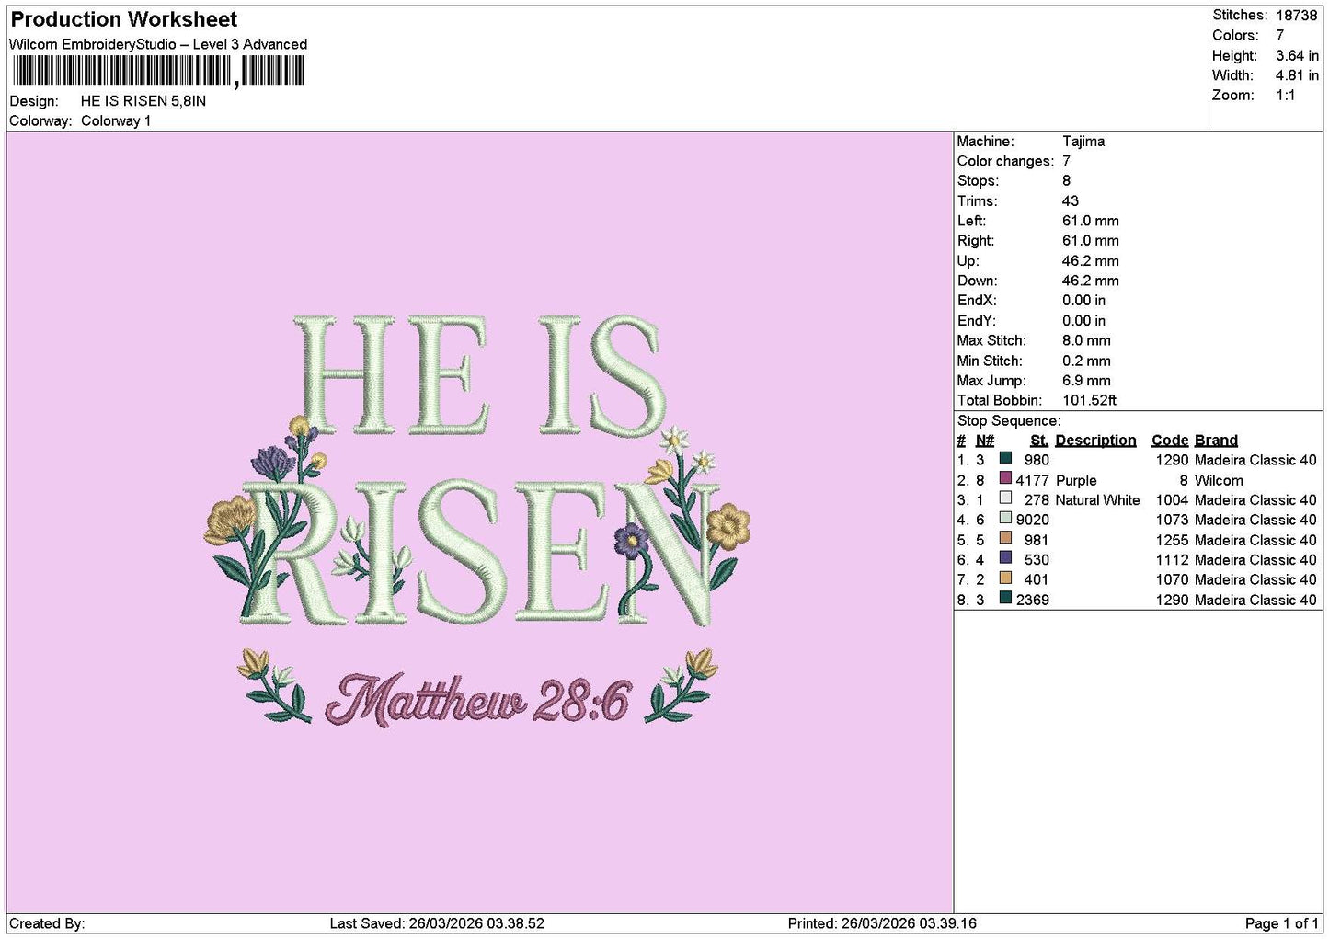1329x939 pixels.
Task: Click the Natural White swatch in row 3
Action: coord(1005,498)
